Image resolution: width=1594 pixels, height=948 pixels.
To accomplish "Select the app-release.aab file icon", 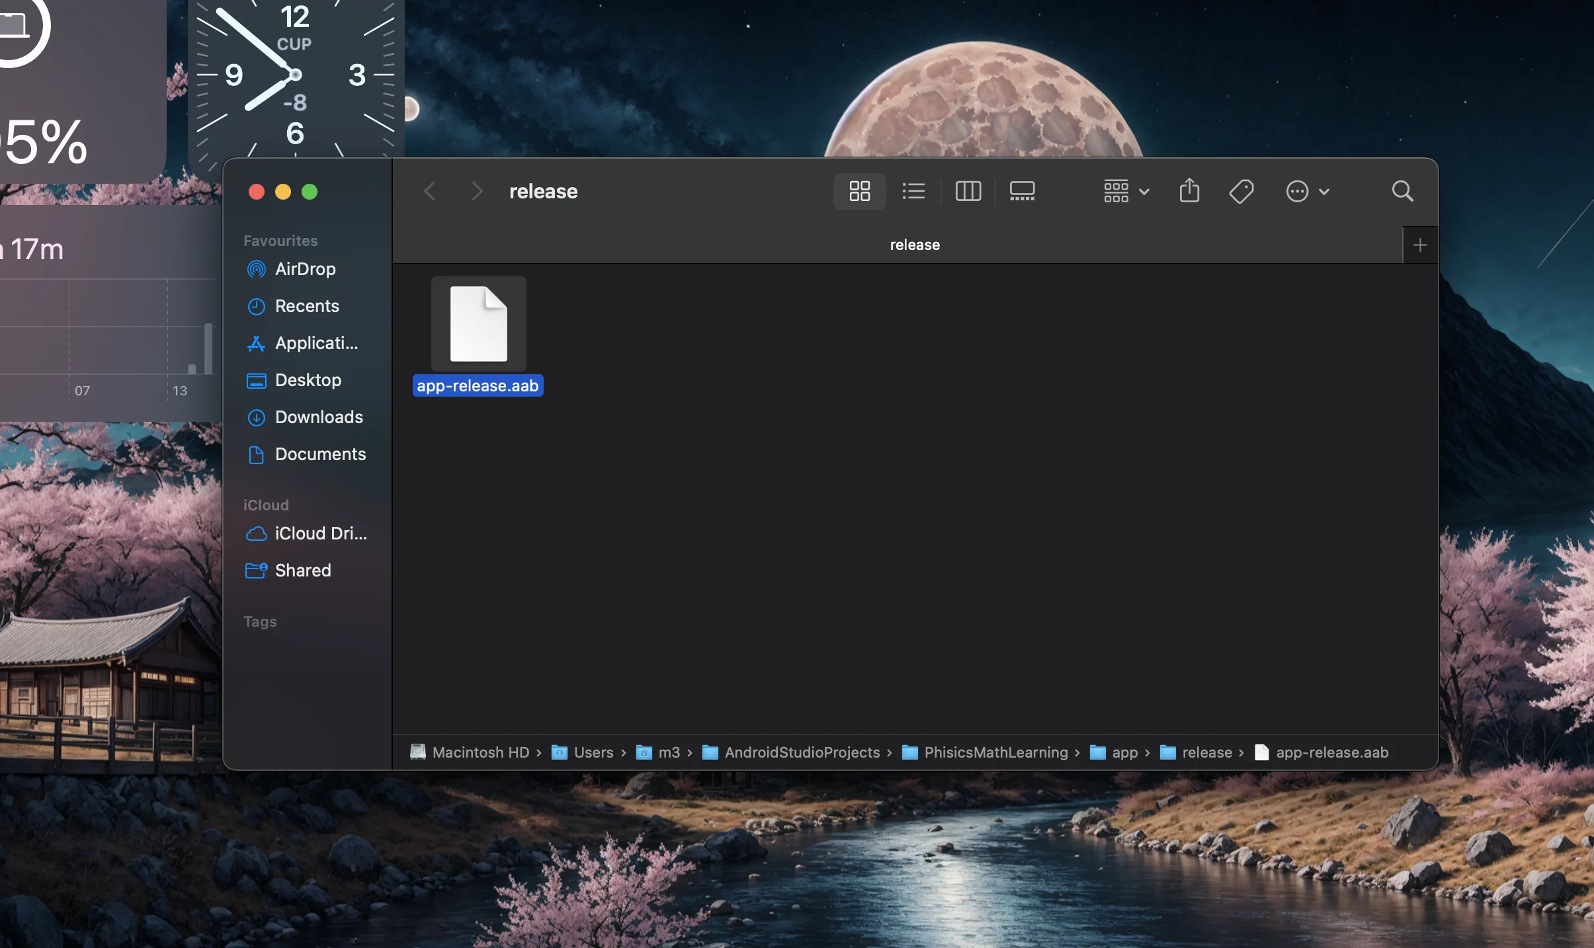I will click(x=479, y=324).
